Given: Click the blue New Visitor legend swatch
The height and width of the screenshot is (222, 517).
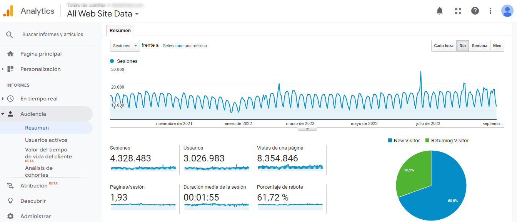Looking at the screenshot, I should (390, 141).
